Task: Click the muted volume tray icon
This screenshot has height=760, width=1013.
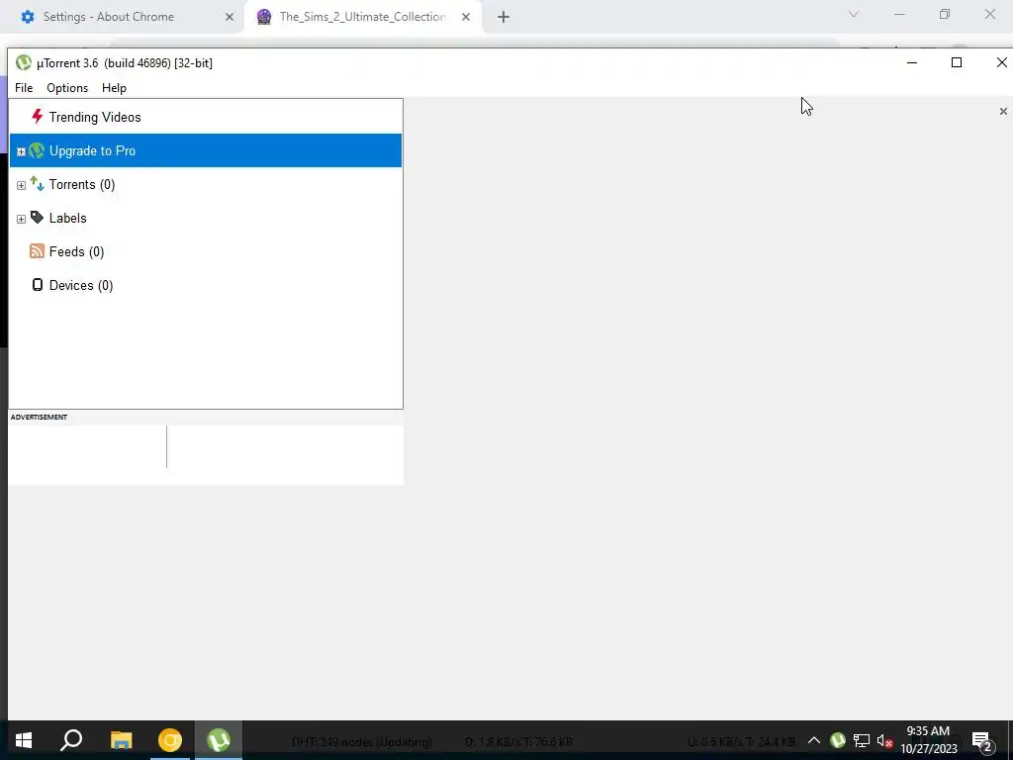Action: [x=885, y=741]
